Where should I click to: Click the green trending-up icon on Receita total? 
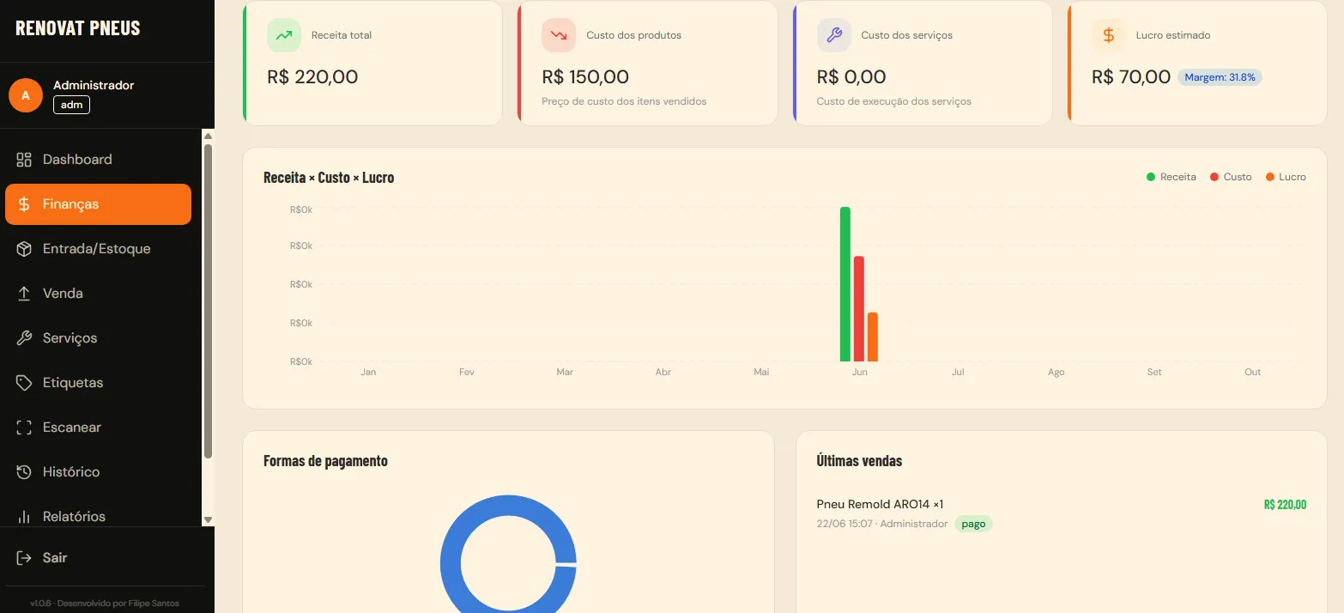tap(284, 35)
